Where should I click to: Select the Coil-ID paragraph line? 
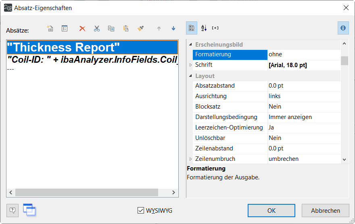coord(92,60)
